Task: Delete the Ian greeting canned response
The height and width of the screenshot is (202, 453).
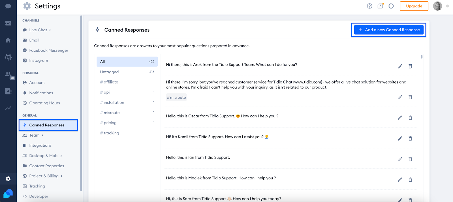Action: point(410,159)
